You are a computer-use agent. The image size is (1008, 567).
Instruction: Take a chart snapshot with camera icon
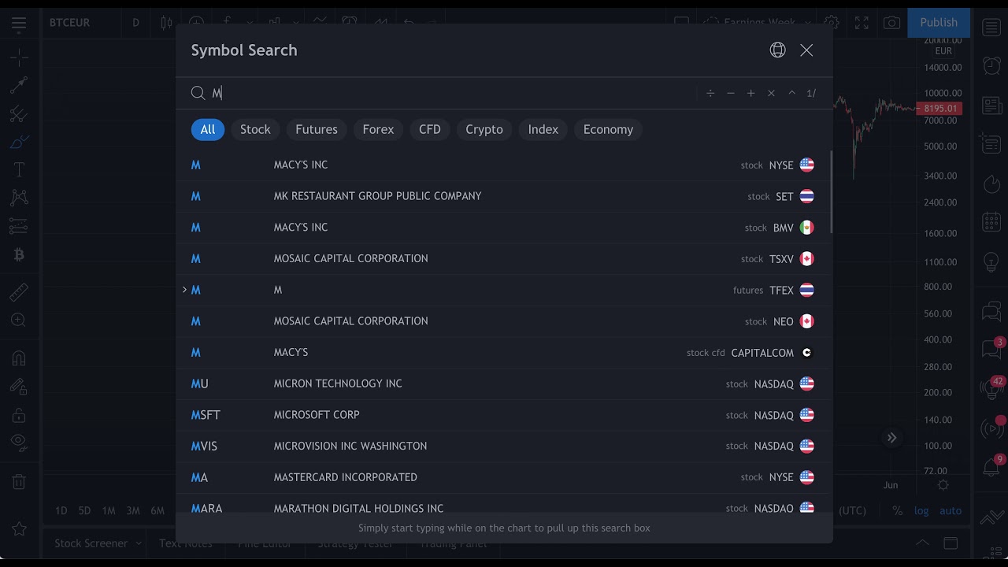point(891,23)
